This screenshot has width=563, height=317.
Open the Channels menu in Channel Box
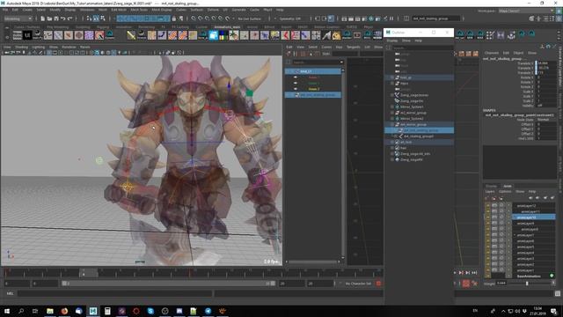(492, 53)
